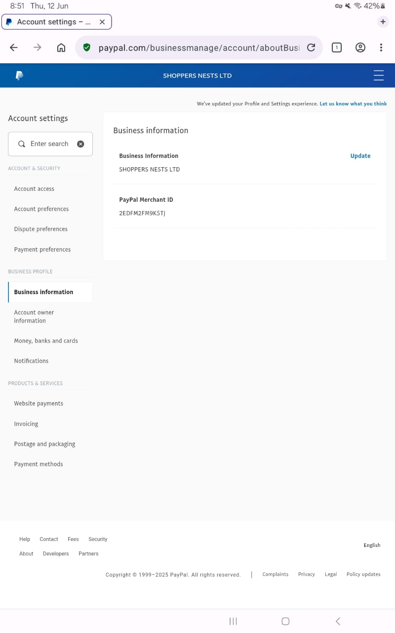Navigate back in the browser
Image resolution: width=395 pixels, height=633 pixels.
[x=14, y=47]
